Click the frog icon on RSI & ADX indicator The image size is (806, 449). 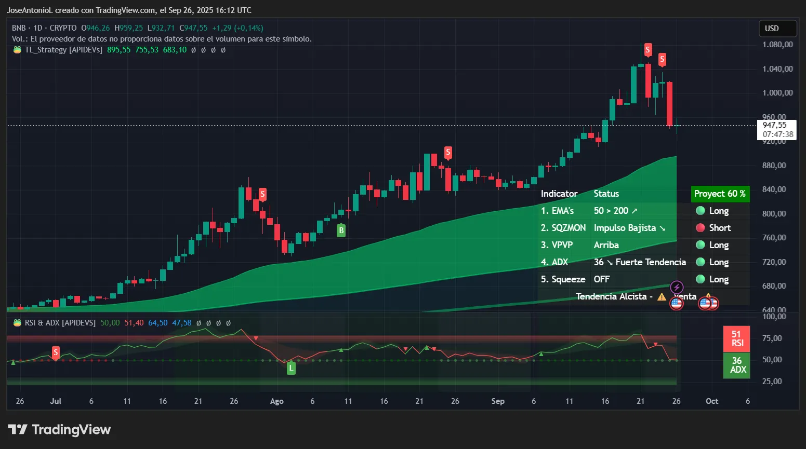tap(16, 322)
